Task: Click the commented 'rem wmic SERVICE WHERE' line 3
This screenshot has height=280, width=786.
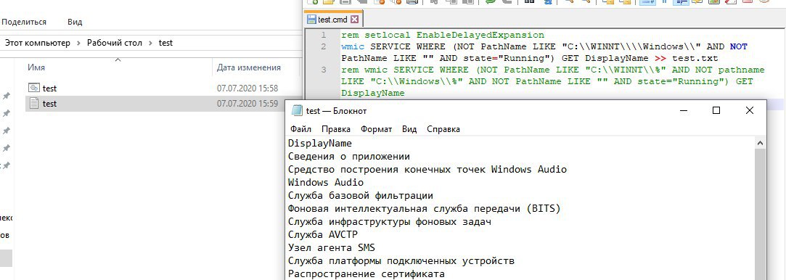Action: 553,81
